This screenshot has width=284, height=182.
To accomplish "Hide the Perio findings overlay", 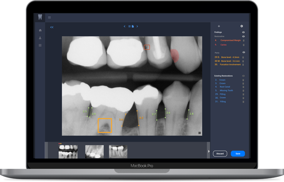I will coord(244,52).
